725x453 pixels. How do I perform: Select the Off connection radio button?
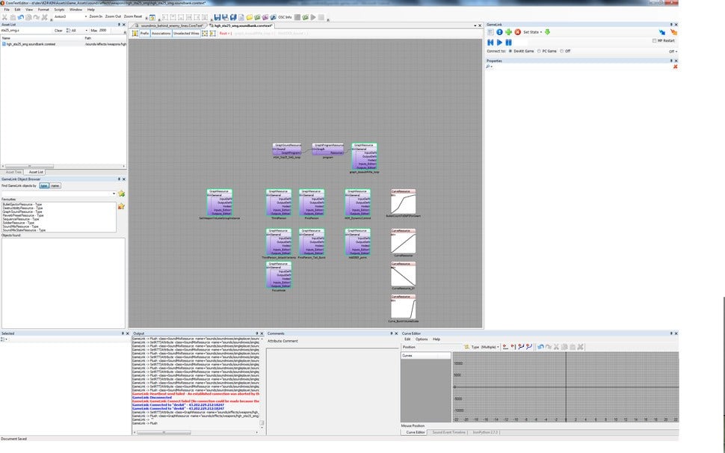[563, 51]
